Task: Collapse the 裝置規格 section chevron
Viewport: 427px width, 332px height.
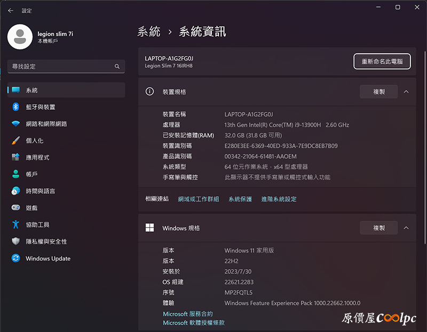Action: (x=406, y=92)
